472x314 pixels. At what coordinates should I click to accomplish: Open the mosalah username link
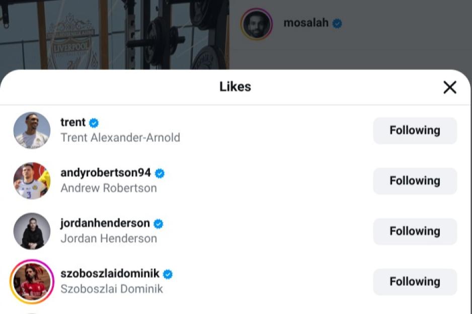305,23
